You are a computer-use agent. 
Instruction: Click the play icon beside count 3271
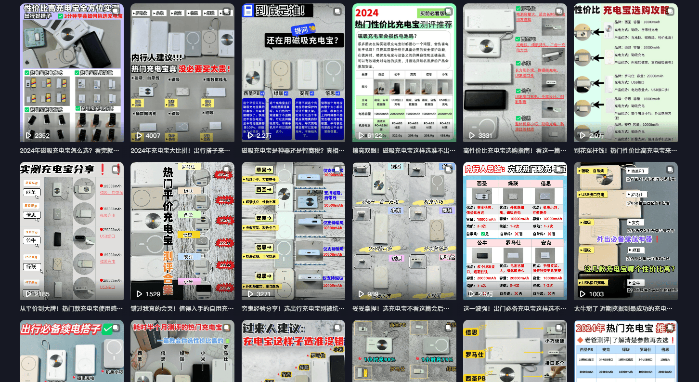tap(250, 294)
